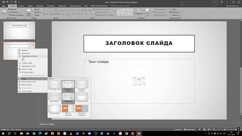Open the Replace dropdown in Editing group

(175, 12)
